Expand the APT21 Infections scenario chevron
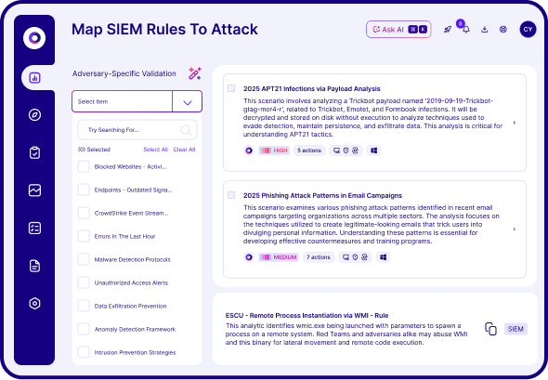This screenshot has width=548, height=380. 515,123
